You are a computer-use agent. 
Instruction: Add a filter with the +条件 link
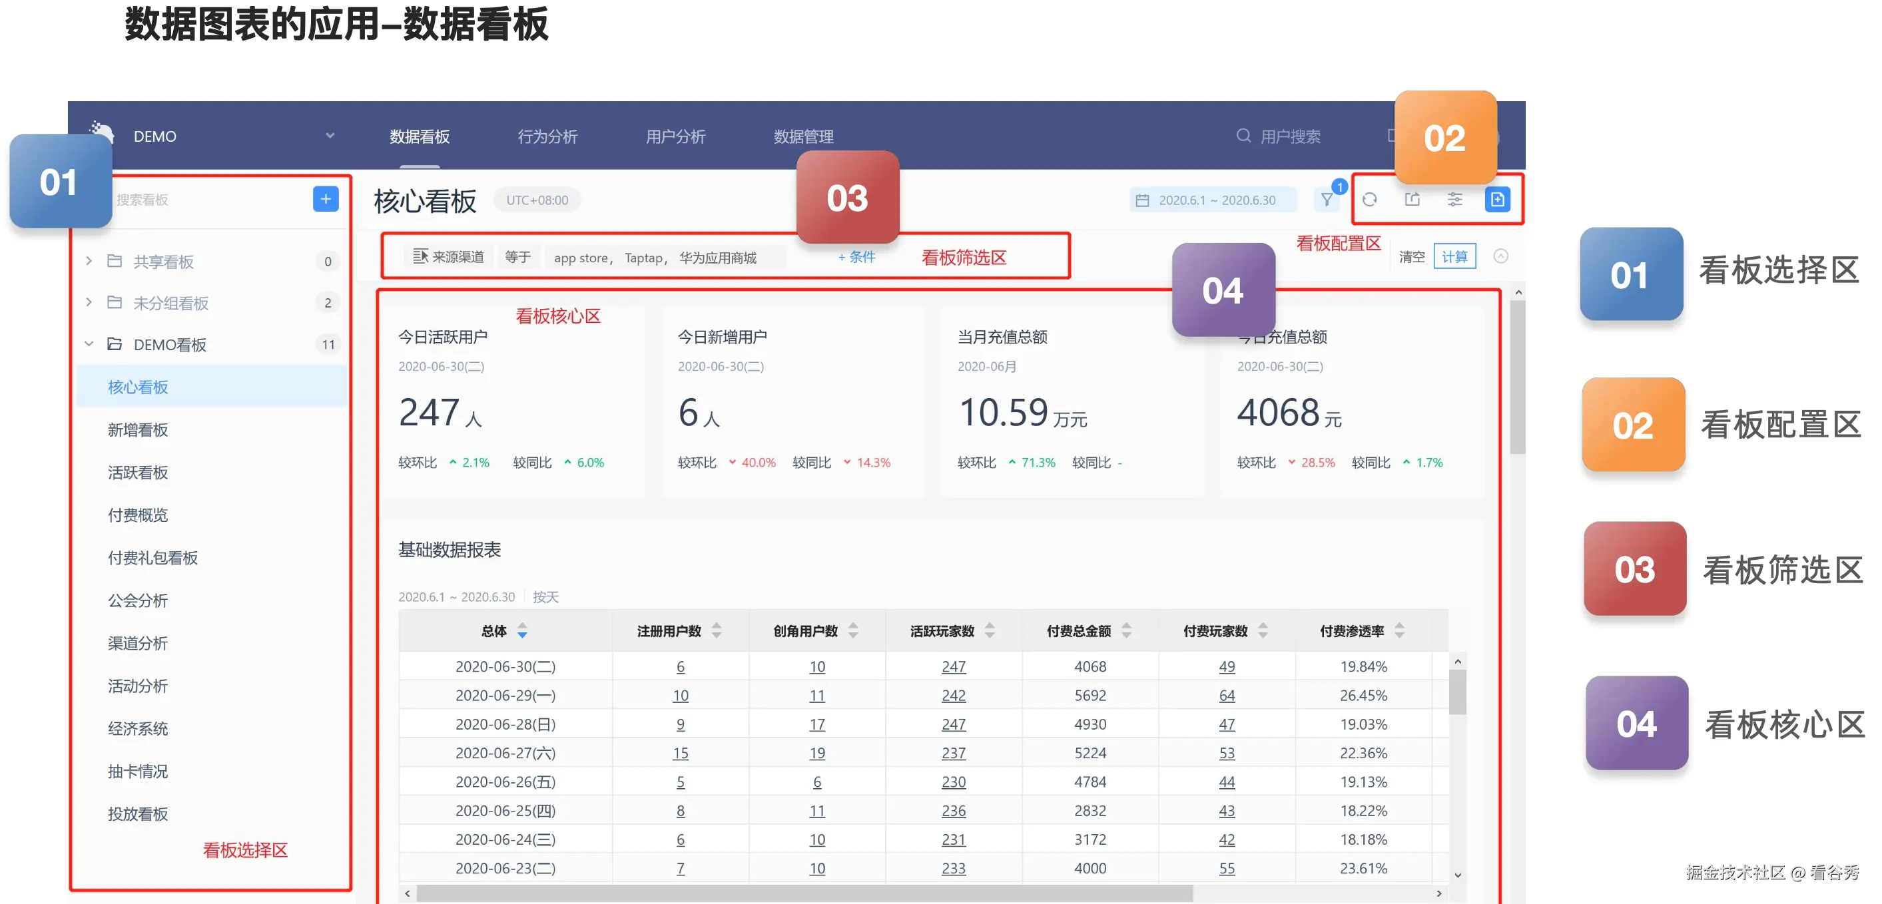pos(856,257)
